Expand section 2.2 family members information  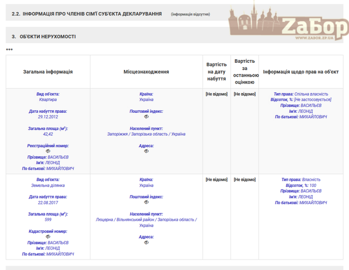pos(87,14)
